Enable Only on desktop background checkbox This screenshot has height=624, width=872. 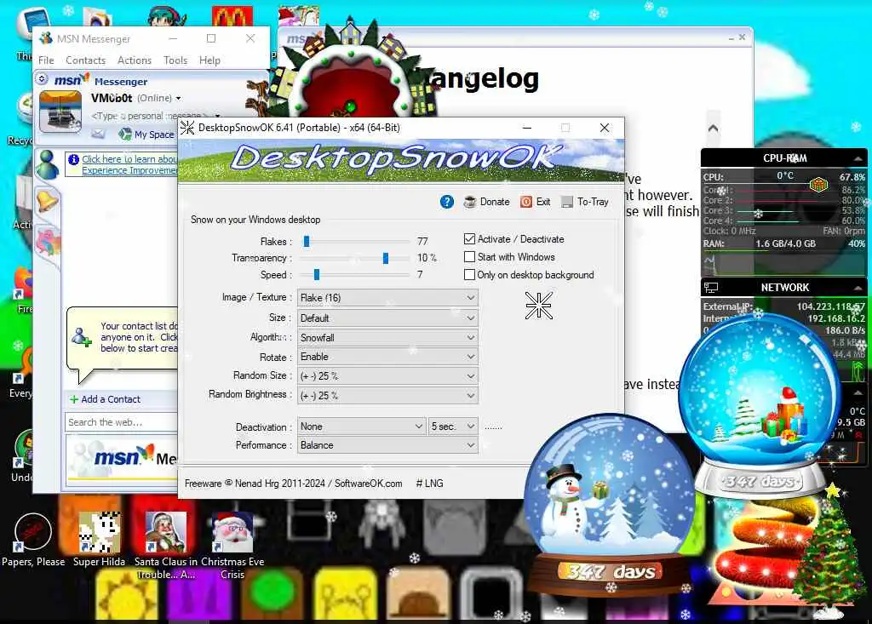coord(469,275)
